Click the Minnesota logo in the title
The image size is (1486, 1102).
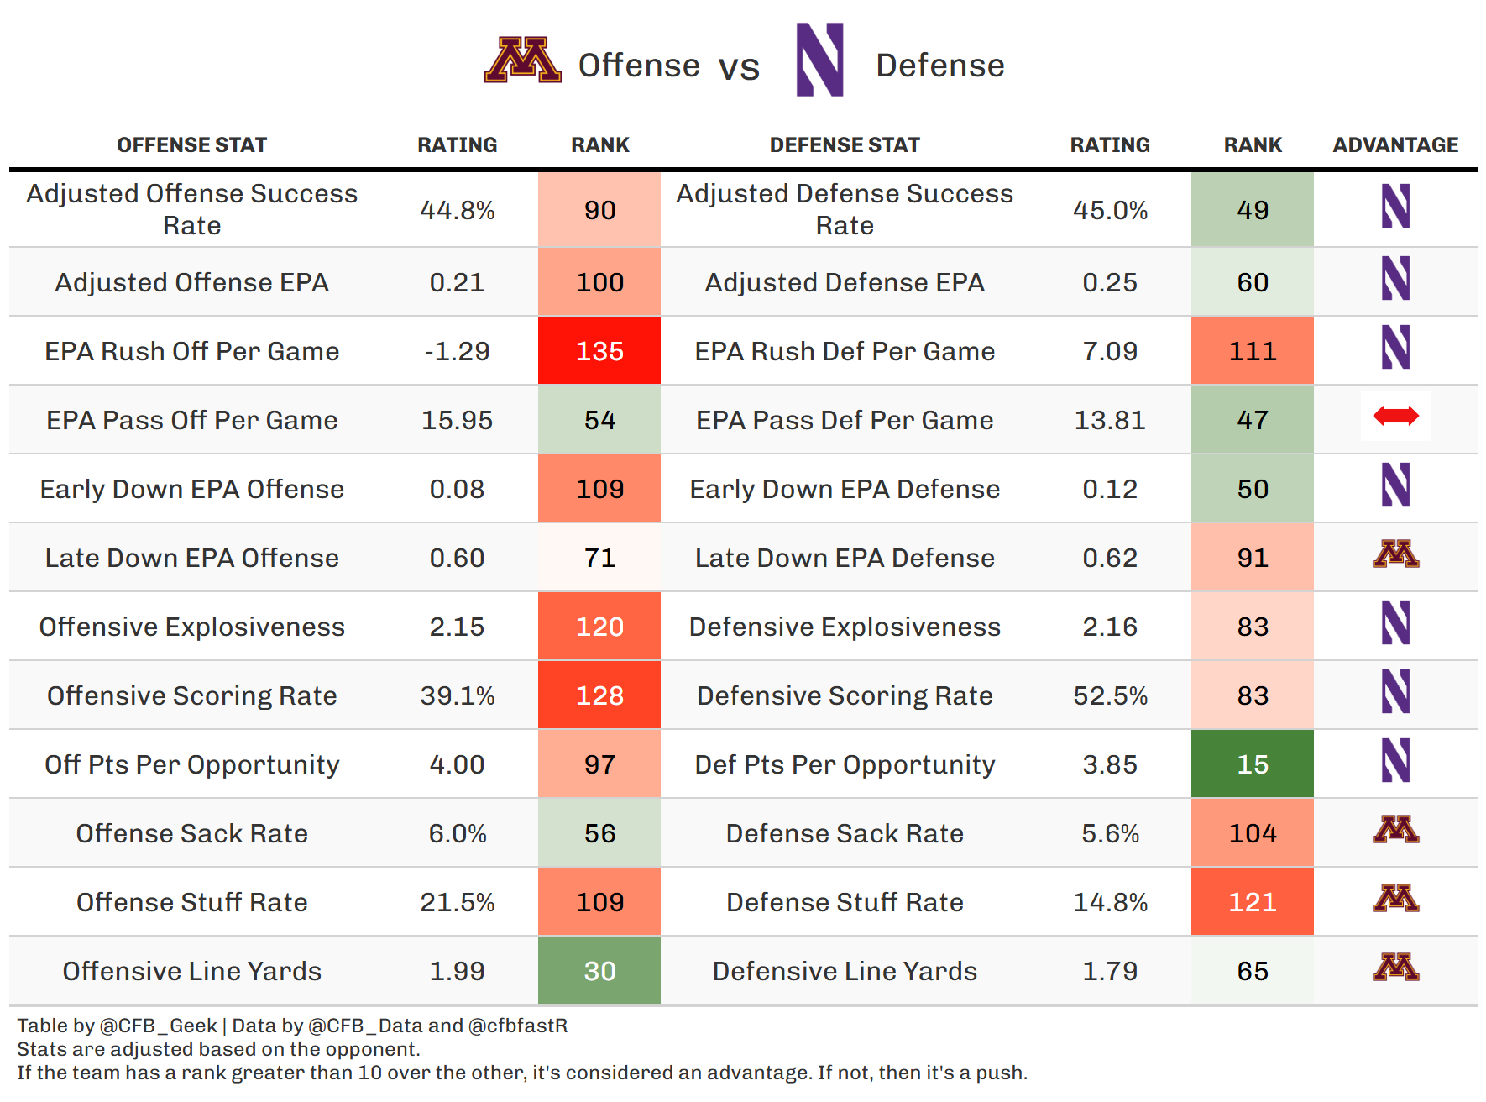[522, 60]
